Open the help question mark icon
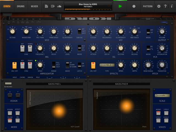Viewport: 176px width, 132px height. [x=165, y=6]
